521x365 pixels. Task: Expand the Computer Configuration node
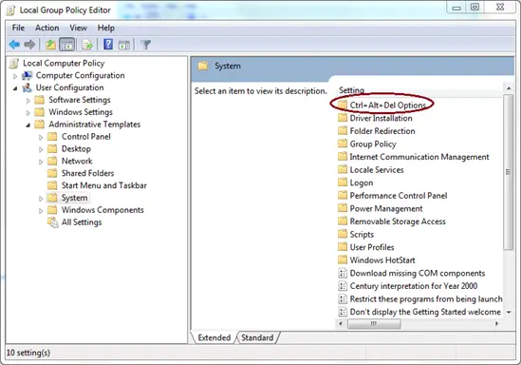click(x=15, y=76)
